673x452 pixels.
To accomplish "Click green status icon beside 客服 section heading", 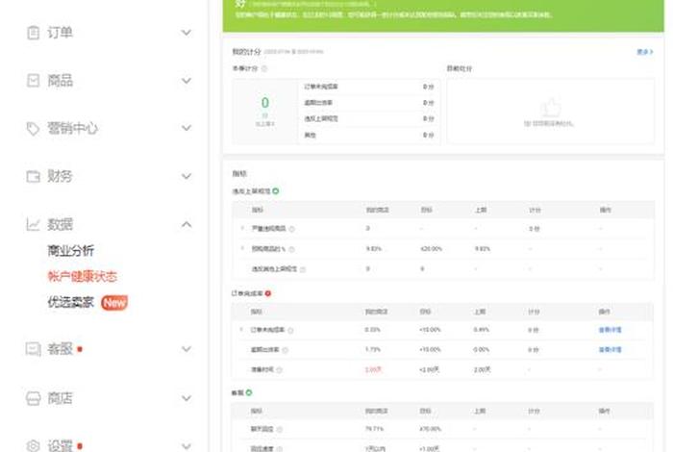I will pyautogui.click(x=249, y=392).
